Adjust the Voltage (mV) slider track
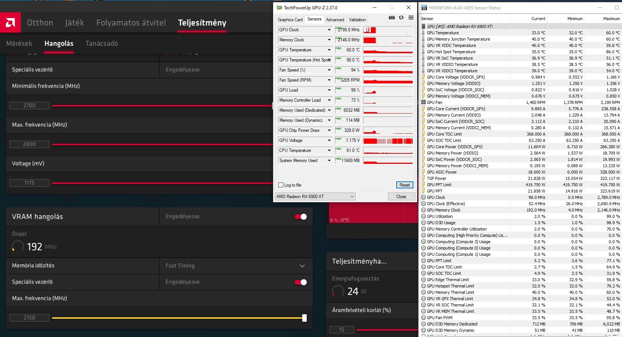Screen dimensions: 622x337 162,183
